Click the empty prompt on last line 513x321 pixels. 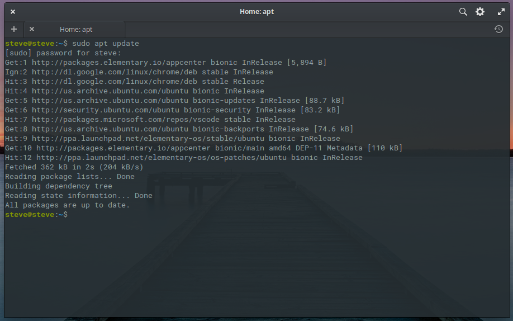pyautogui.click(x=36, y=214)
